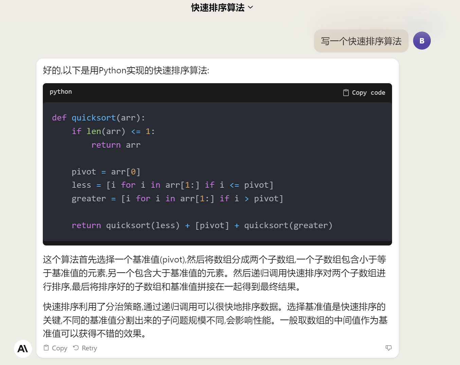Click the user message 写一个快速排序算法
Viewport: 460px width, 365px height.
(x=361, y=41)
